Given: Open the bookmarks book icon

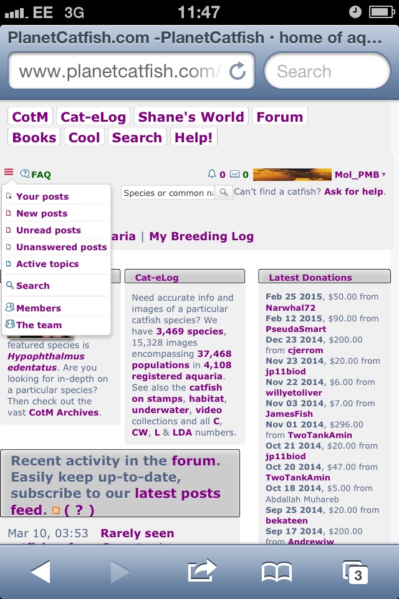Looking at the screenshot, I should point(277,572).
